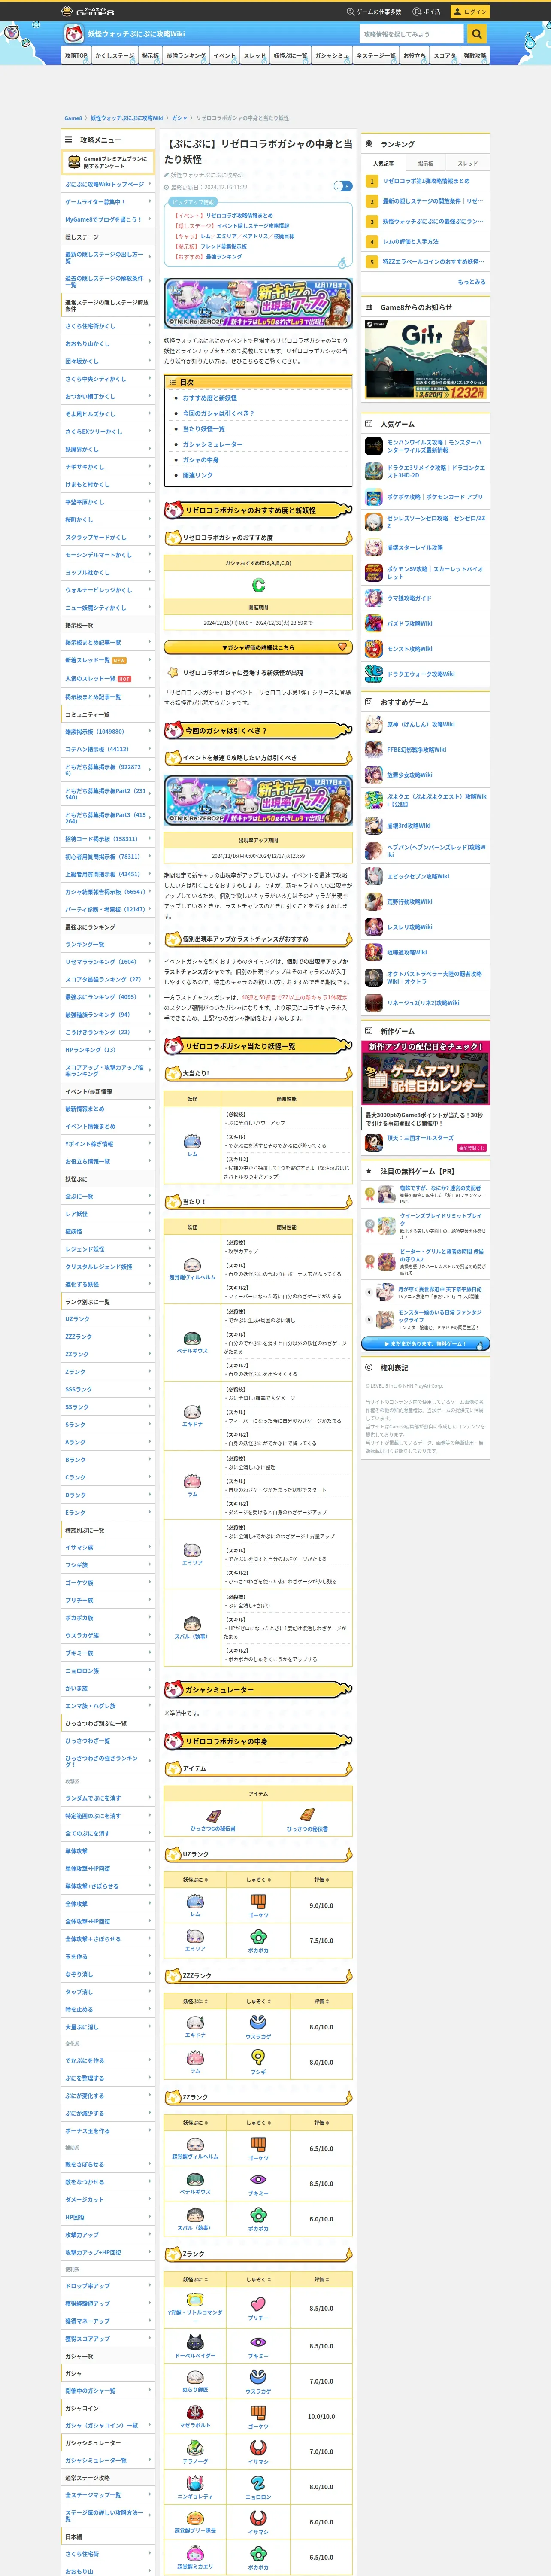551x2576 pixels.
Task: Open 最強ランキング nav tab
Action: pyautogui.click(x=186, y=56)
